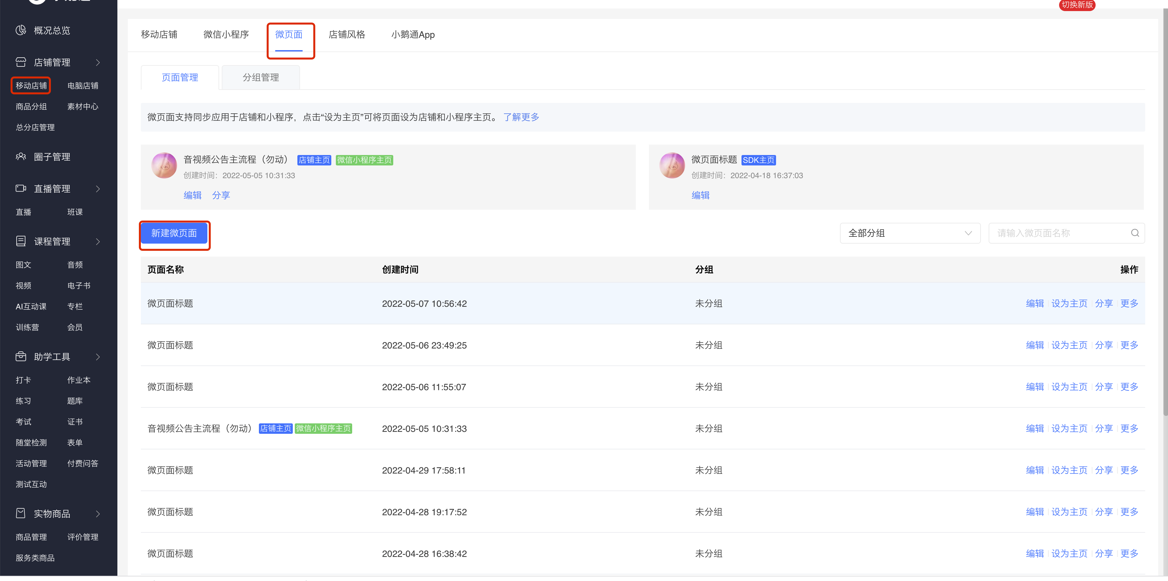
Task: Click the 课程管理 course list icon
Action: coord(21,241)
